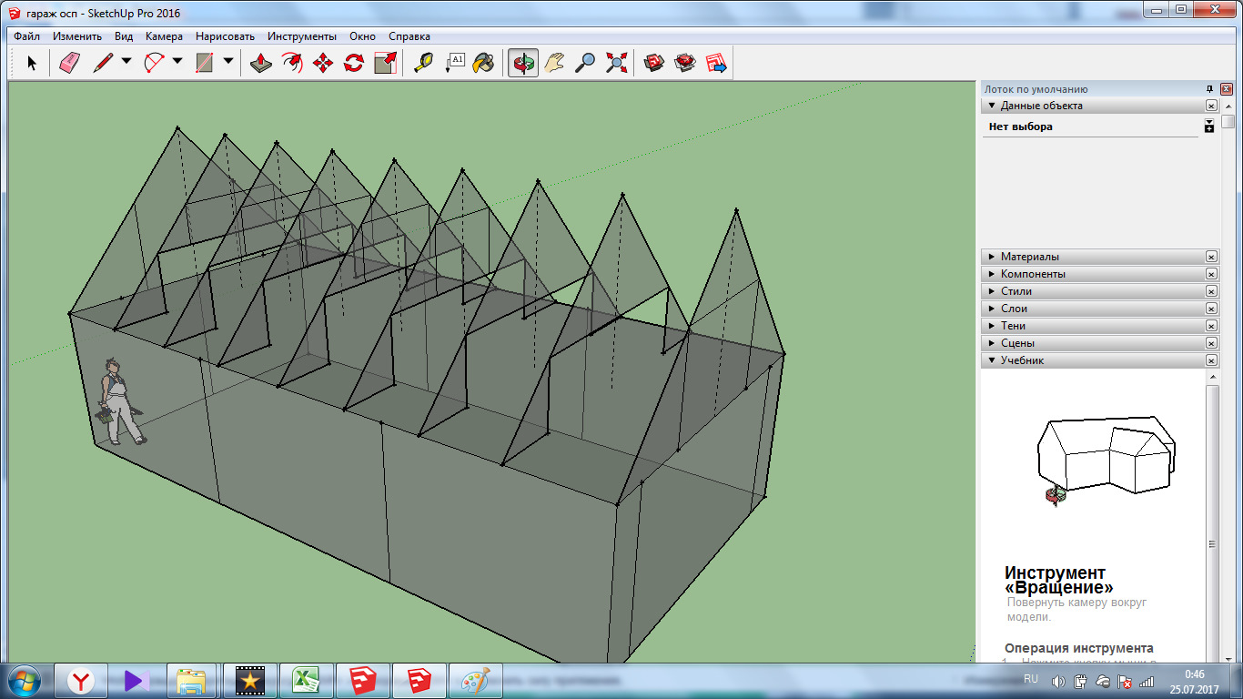Select the Tape Measure tool
Screen dimensions: 1243x699
tap(423, 63)
